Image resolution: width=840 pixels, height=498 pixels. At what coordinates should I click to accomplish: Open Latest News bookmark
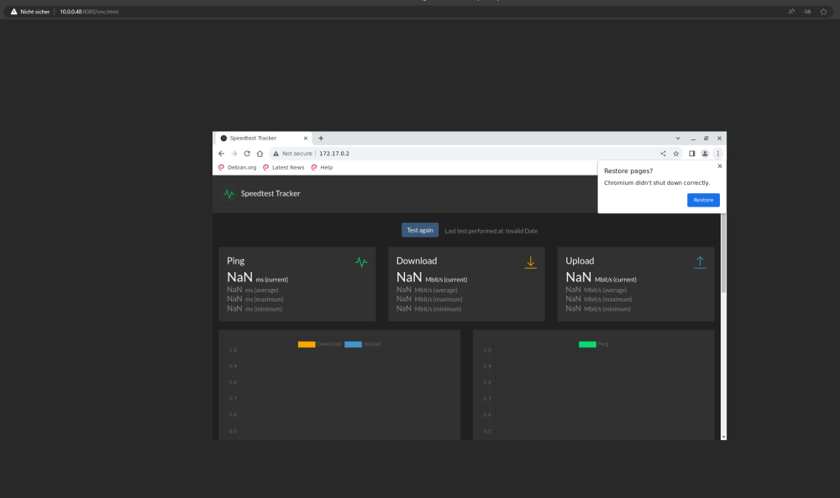283,168
